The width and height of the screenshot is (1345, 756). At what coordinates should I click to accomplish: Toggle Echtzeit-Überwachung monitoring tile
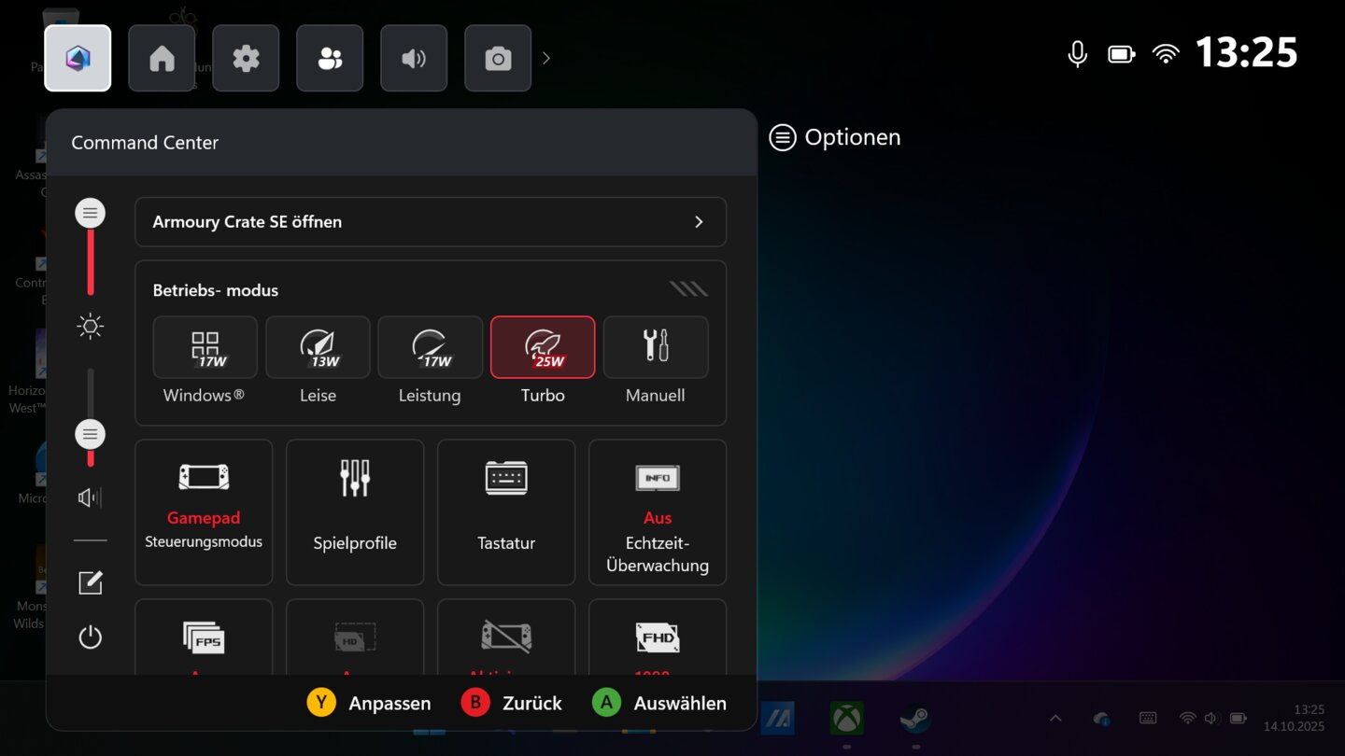point(658,512)
